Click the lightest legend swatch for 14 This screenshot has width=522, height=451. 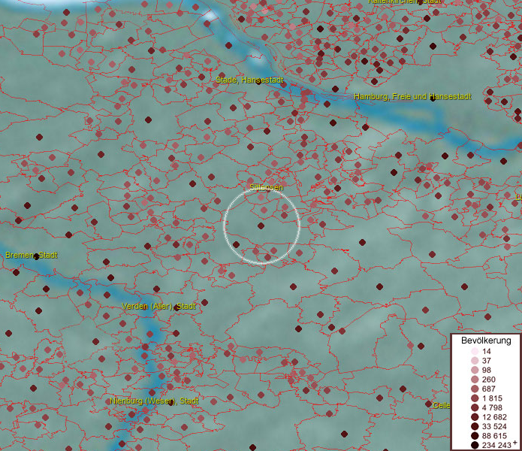[x=475, y=351]
